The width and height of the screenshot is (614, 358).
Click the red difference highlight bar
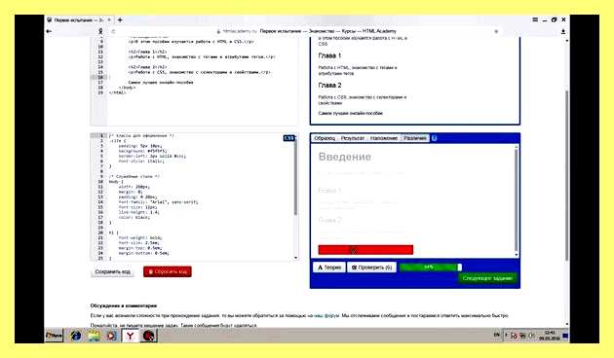(x=365, y=250)
